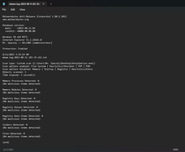Click the Ln 1, Col 1 status indicator
This screenshot has height=152, width=185.
(9, 149)
